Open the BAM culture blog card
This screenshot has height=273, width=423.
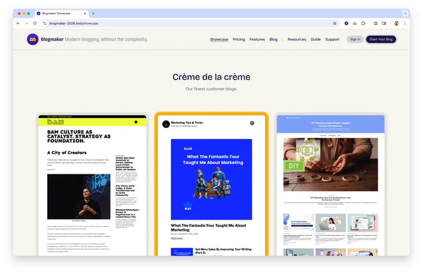(92, 185)
